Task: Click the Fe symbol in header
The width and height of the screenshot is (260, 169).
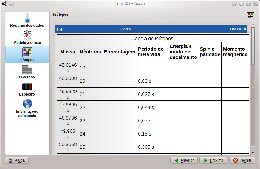Action: [x=60, y=29]
